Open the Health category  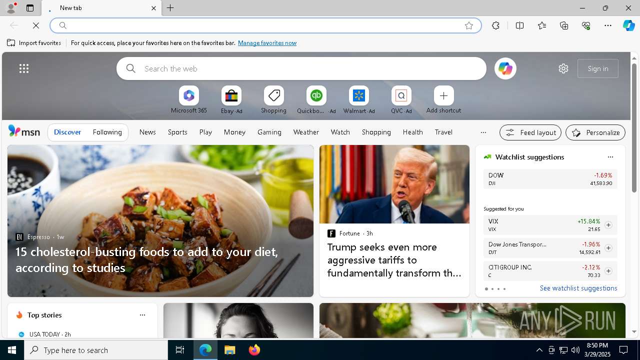pos(412,132)
